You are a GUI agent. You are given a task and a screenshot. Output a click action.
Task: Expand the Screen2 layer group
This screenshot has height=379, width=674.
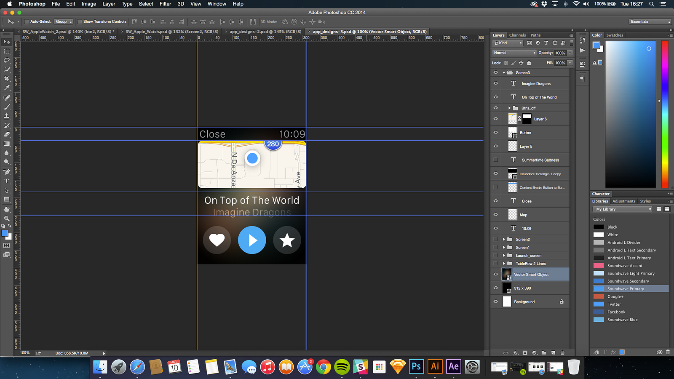tap(504, 239)
